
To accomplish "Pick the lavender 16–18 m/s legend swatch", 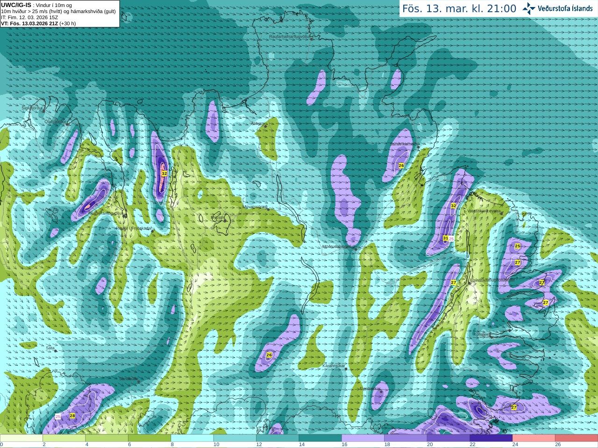I will pos(363,438).
